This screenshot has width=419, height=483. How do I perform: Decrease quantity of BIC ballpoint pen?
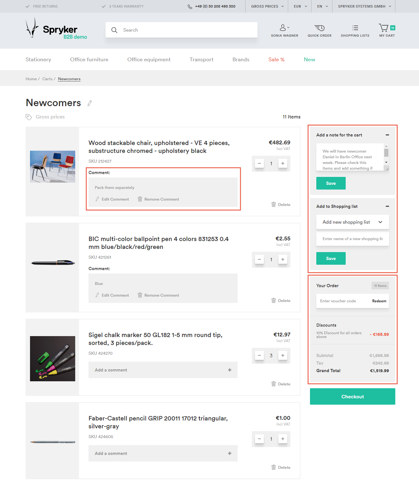(259, 260)
